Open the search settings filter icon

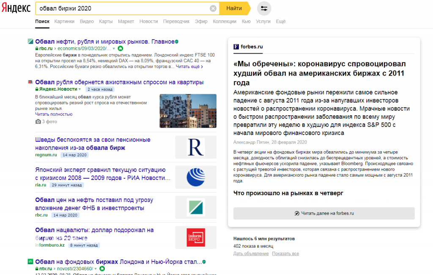pyautogui.click(x=264, y=8)
